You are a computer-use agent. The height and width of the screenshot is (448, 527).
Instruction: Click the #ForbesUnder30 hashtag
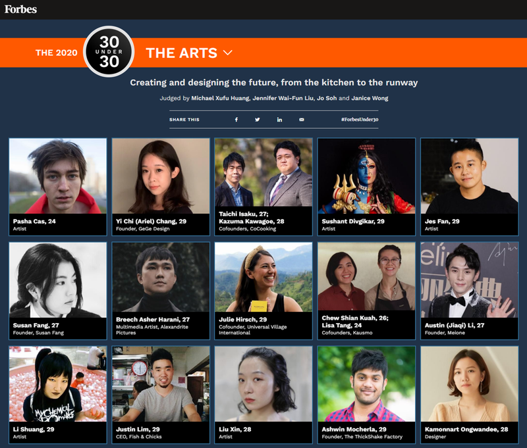tap(360, 120)
